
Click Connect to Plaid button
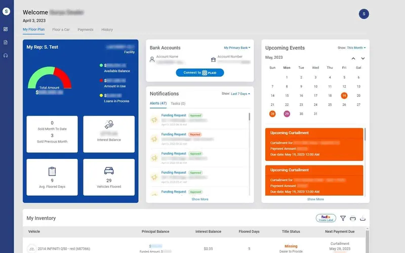(200, 72)
